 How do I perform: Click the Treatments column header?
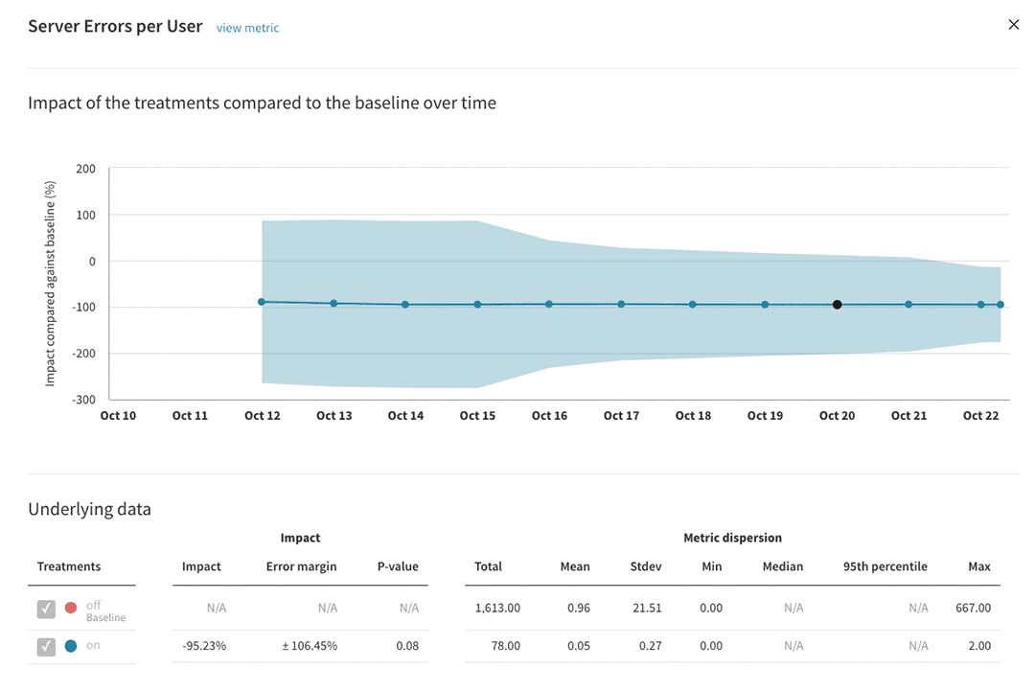(69, 566)
